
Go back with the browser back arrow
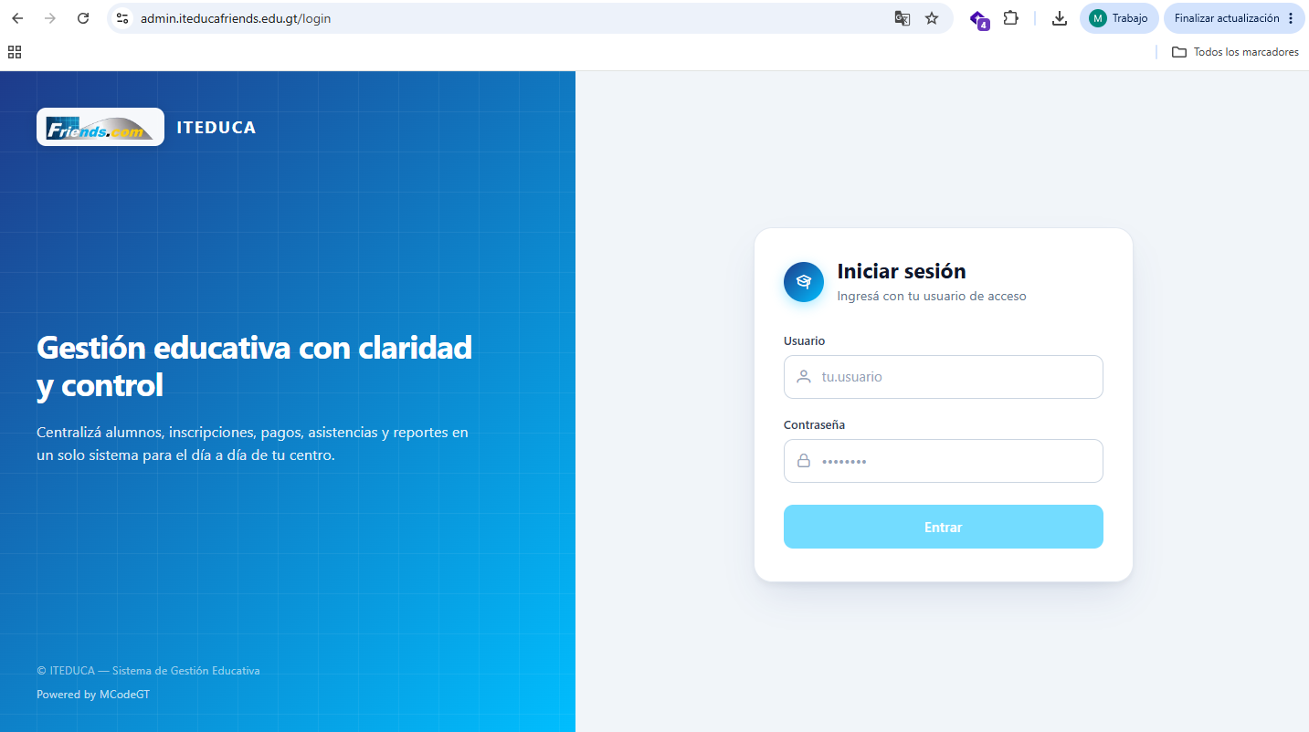click(17, 18)
